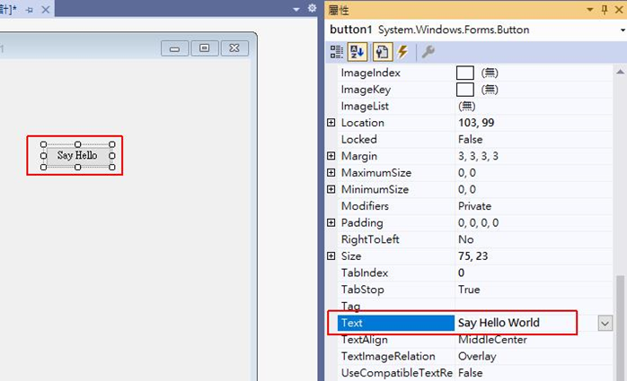Screen dimensions: 627x381
Task: Select the Say Hello button on form
Action: pyautogui.click(x=77, y=155)
